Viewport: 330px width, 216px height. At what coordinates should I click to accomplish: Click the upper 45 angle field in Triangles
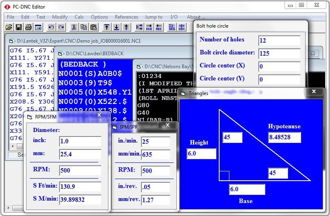(x=232, y=137)
